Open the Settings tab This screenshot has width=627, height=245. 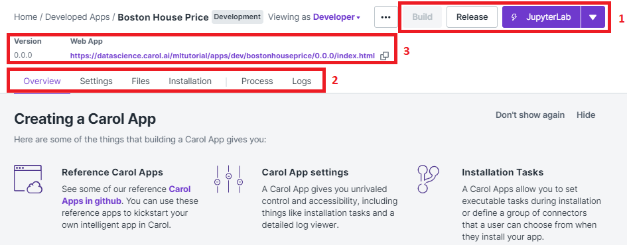pyautogui.click(x=96, y=81)
